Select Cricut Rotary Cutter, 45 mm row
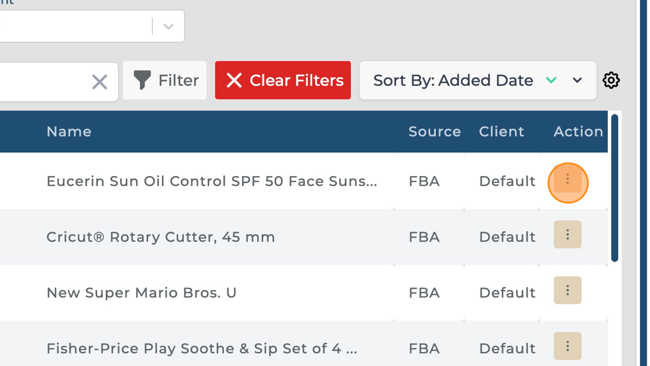This screenshot has width=650, height=366. coord(161,237)
